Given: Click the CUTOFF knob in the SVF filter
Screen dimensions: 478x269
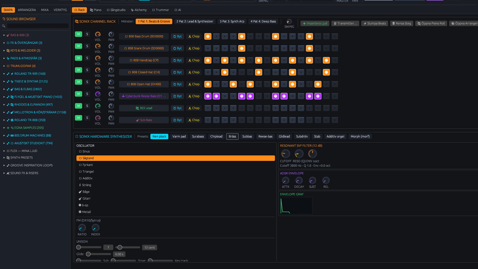Looking at the screenshot, I should [x=286, y=154].
